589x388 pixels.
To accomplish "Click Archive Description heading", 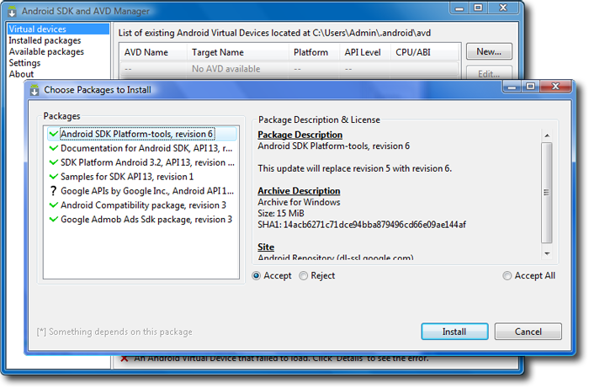I will [x=299, y=191].
